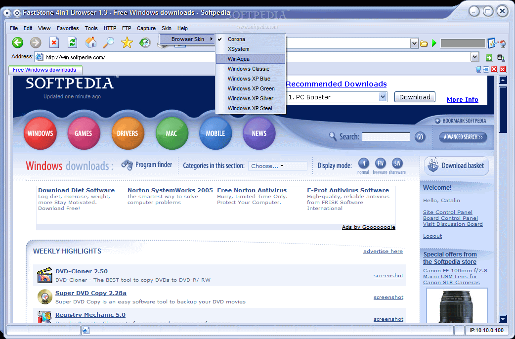Screen dimensions: 515x339
Task: Click the gray progress bar in toolbar
Action: pyautogui.click(x=463, y=43)
